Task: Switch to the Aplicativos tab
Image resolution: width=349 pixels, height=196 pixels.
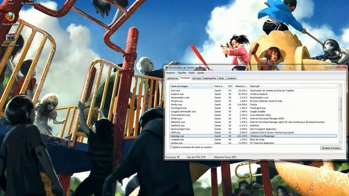Action: (172, 78)
